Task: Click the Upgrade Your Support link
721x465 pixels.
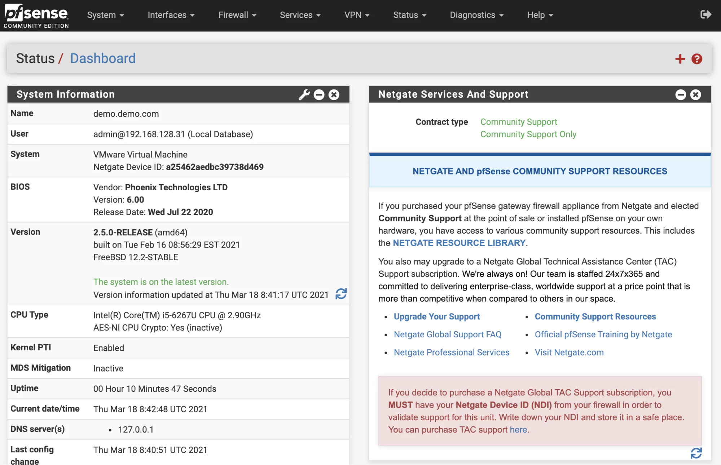Action: point(437,316)
